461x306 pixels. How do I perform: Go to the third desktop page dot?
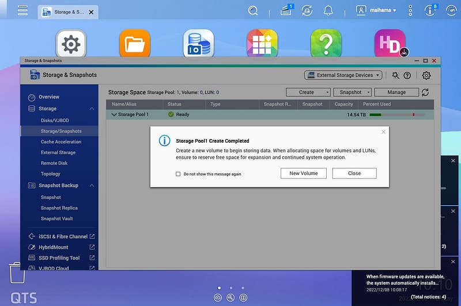point(243,288)
